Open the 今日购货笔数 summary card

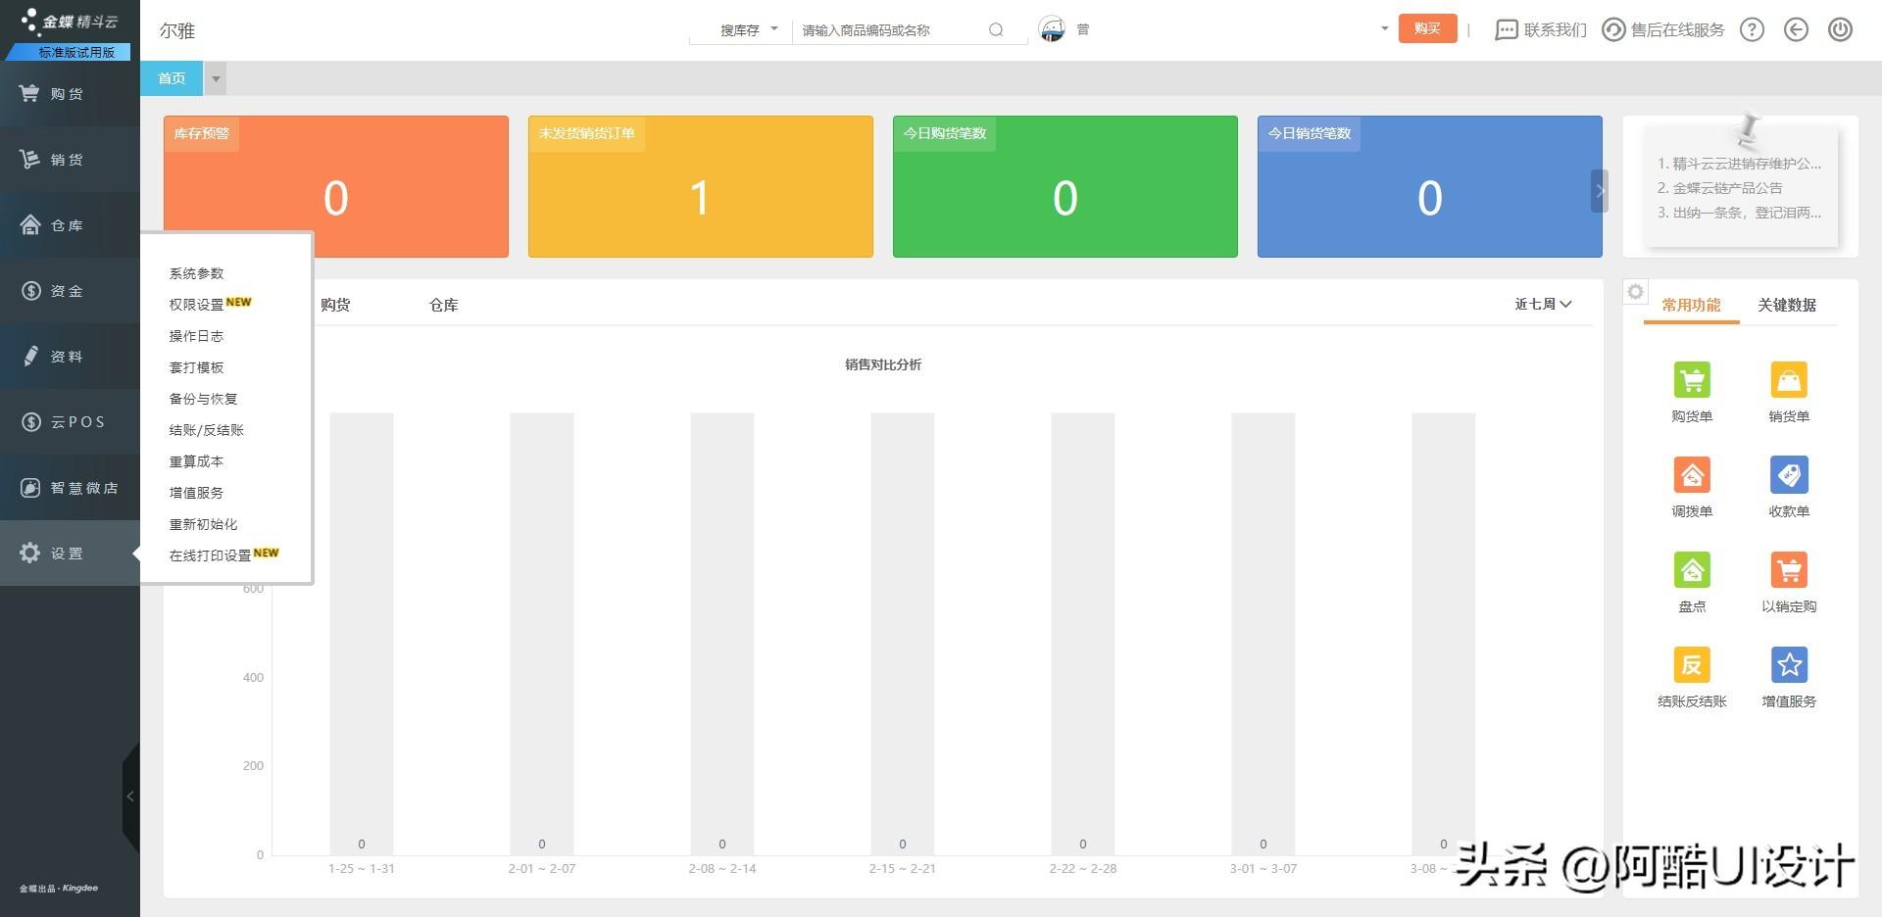[1065, 186]
